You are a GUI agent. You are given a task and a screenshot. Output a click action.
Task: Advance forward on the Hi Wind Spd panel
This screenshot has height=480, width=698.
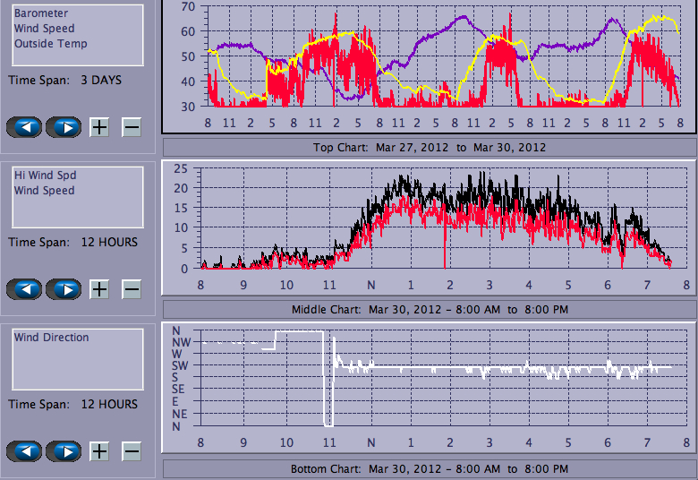coord(64,289)
